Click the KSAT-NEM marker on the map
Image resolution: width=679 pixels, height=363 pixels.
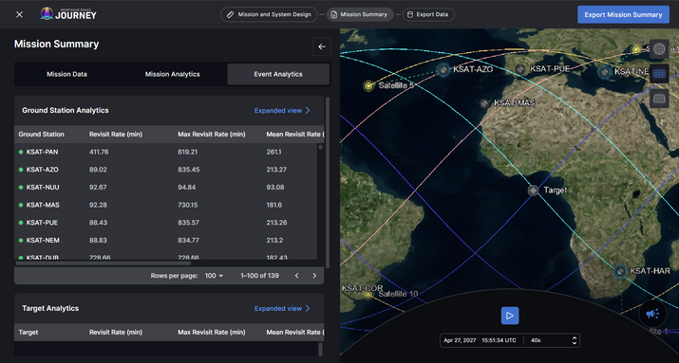[605, 72]
